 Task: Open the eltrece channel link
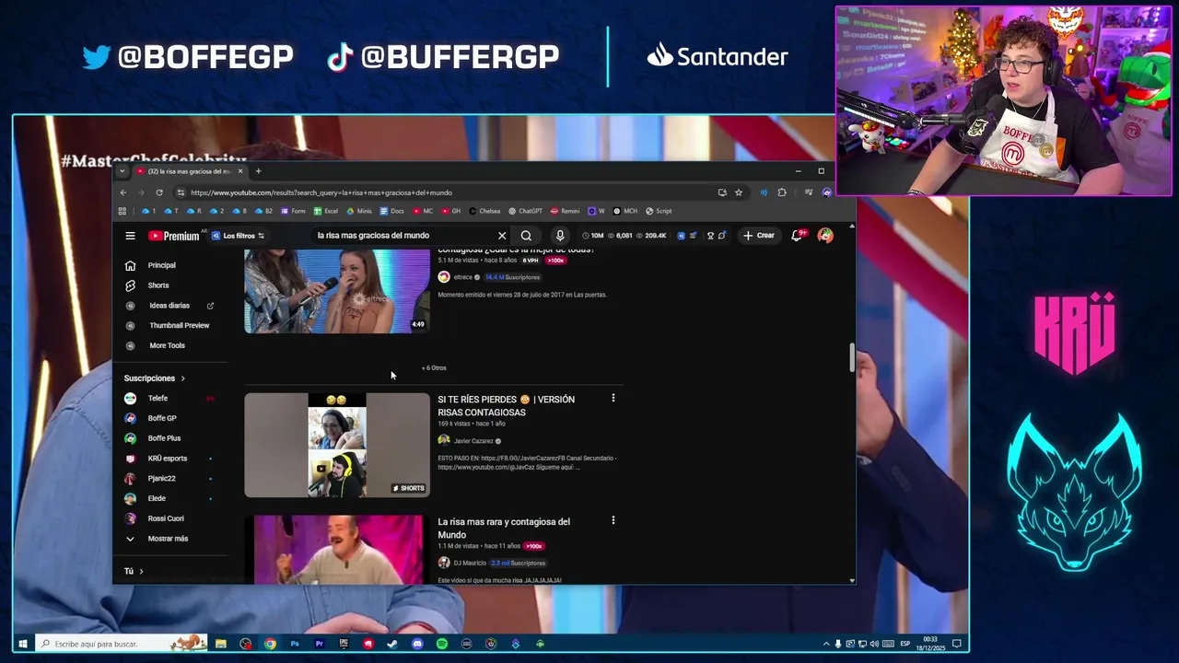point(462,277)
